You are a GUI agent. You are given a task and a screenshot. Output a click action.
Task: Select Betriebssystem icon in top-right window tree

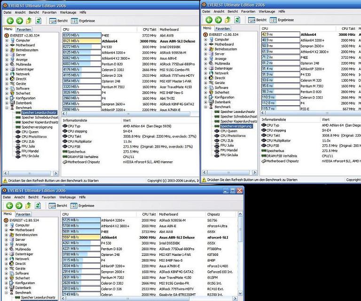click(211, 49)
